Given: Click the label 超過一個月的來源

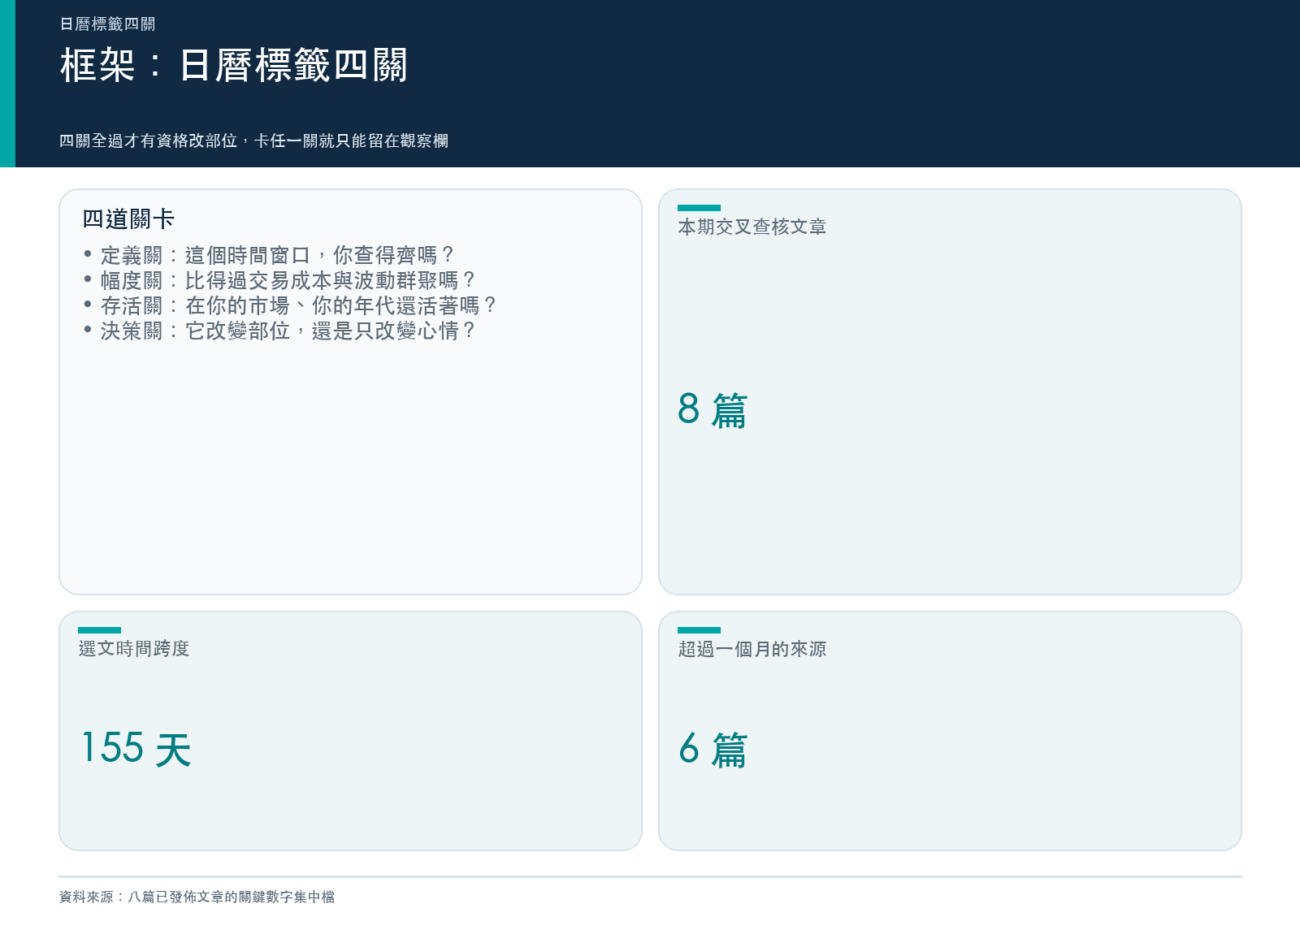Looking at the screenshot, I should (x=752, y=649).
